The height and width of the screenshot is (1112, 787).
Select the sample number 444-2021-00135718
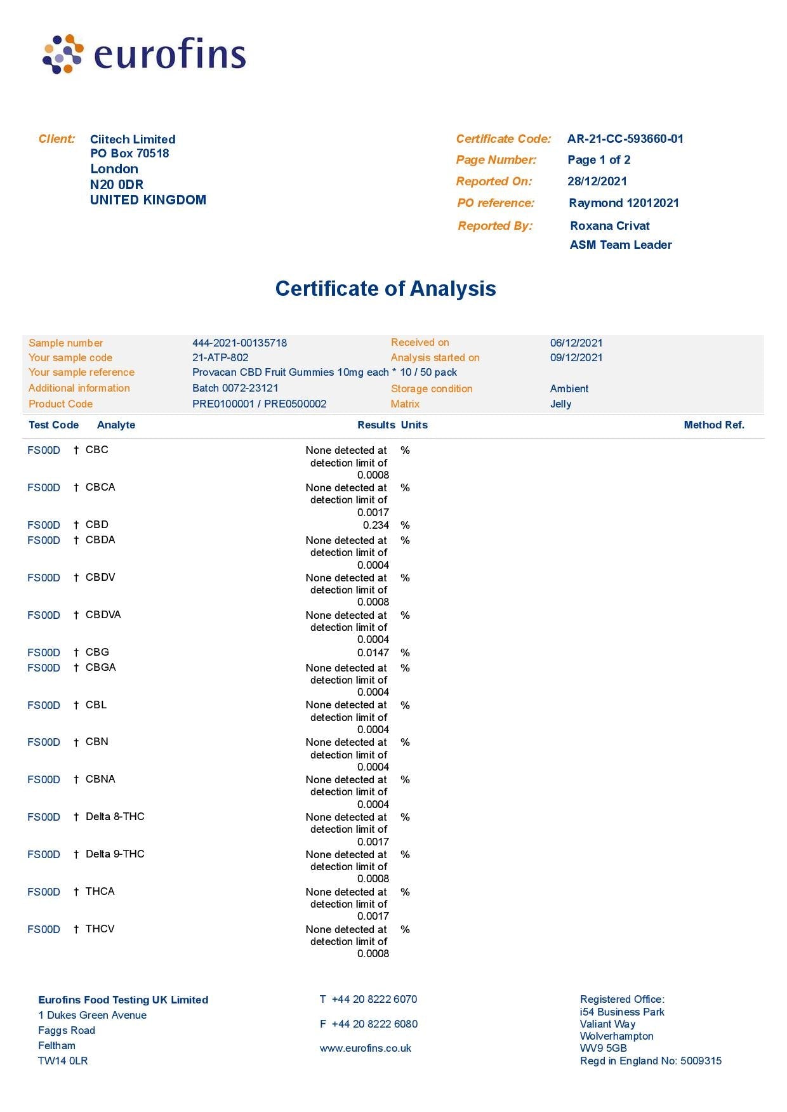pyautogui.click(x=239, y=343)
